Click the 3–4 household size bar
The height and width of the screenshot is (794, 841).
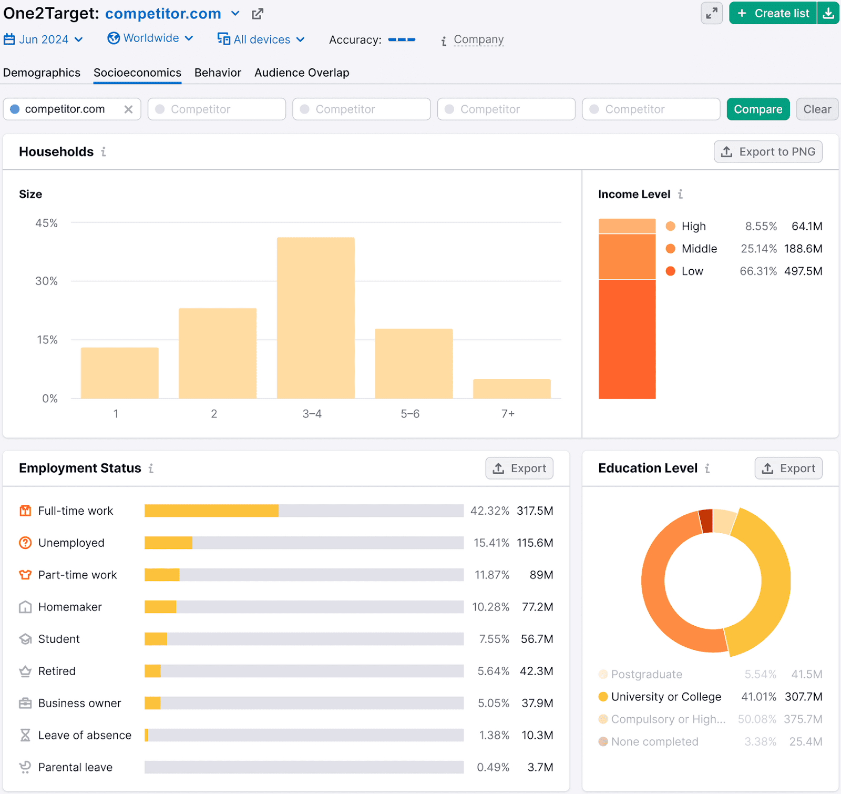pos(315,318)
